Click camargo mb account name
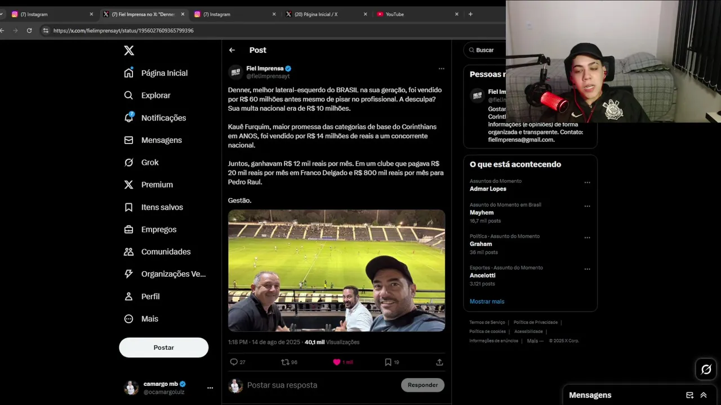Viewport: 721px width, 405px height. 161,384
